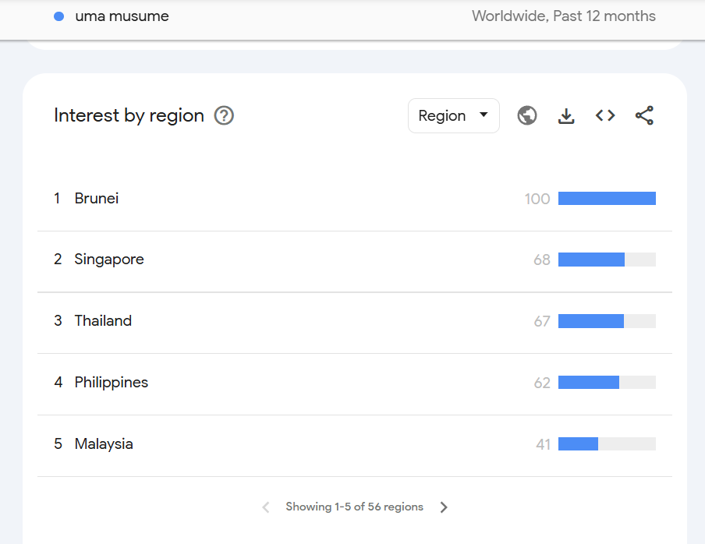
Task: Click the value 62 for Philippines
Action: 542,383
